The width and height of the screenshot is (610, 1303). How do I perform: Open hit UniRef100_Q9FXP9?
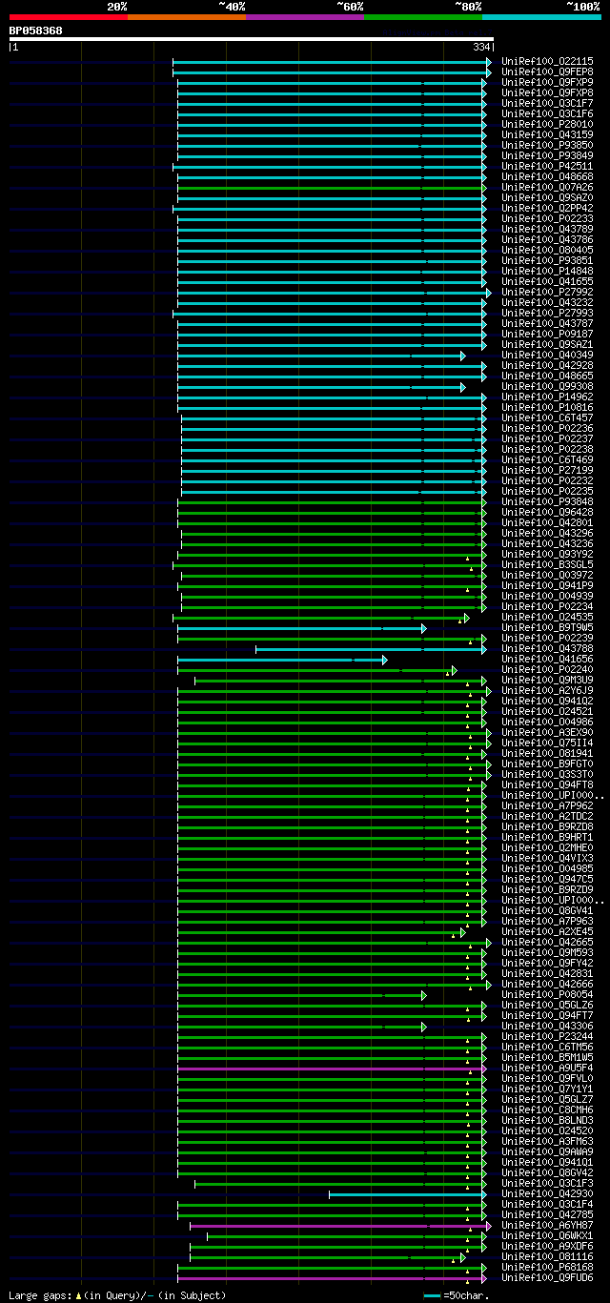click(x=547, y=82)
